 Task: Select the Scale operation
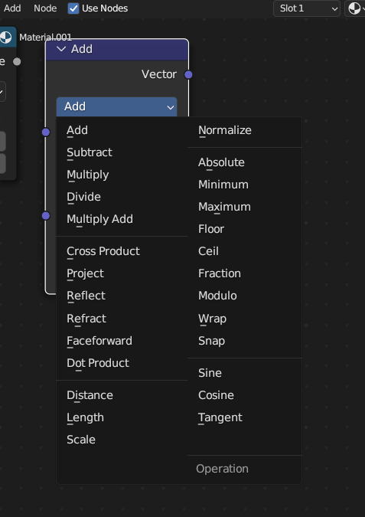pos(122,440)
